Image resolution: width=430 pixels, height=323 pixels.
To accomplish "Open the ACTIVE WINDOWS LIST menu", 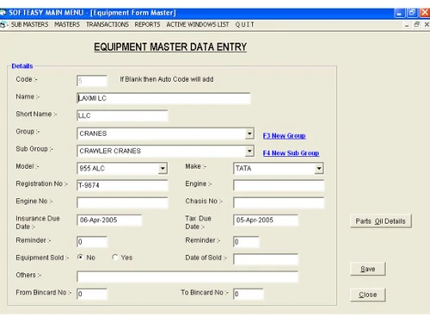I will click(198, 25).
